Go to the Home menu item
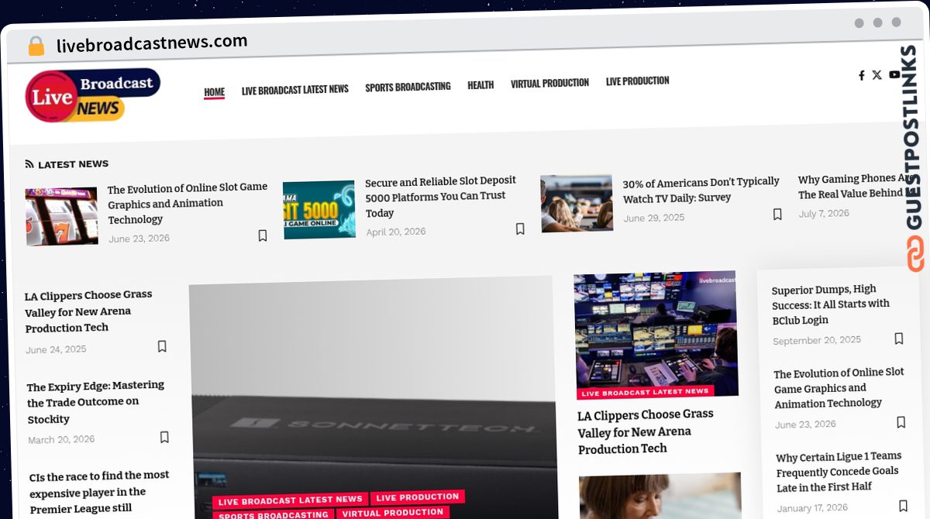 tap(214, 92)
